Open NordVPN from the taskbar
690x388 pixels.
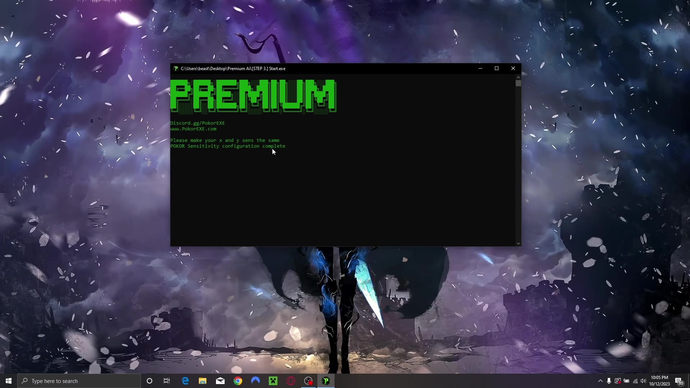(255, 380)
